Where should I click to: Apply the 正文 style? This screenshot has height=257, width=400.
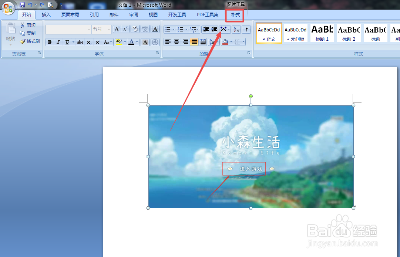click(x=269, y=33)
